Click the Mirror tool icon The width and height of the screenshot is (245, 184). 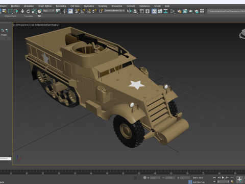pos(129,11)
